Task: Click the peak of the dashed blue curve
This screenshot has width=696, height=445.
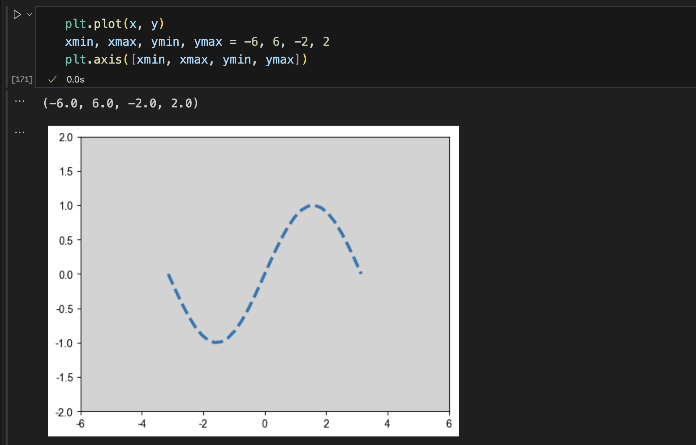Action: tap(313, 205)
